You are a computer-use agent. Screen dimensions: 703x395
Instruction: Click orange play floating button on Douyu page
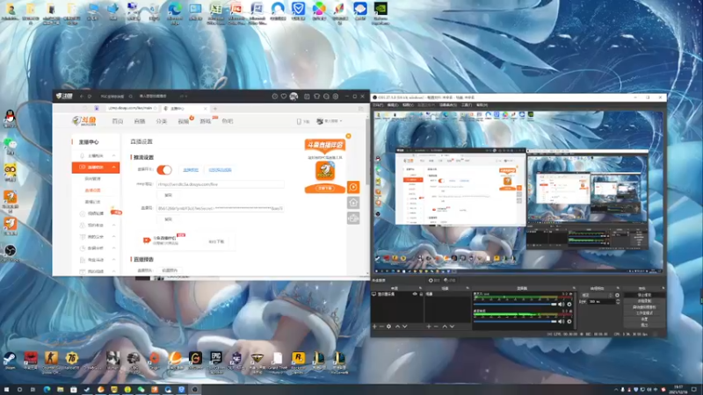pyautogui.click(x=353, y=187)
